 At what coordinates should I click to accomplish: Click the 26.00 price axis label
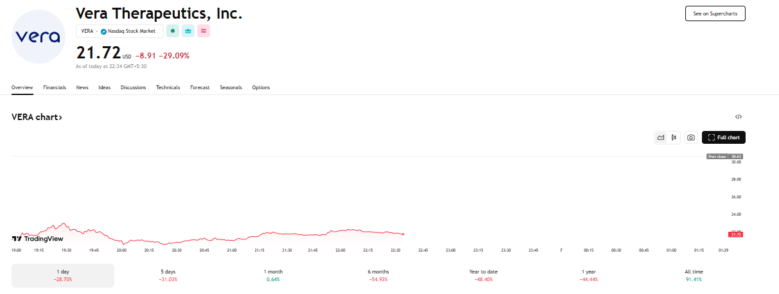736,196
